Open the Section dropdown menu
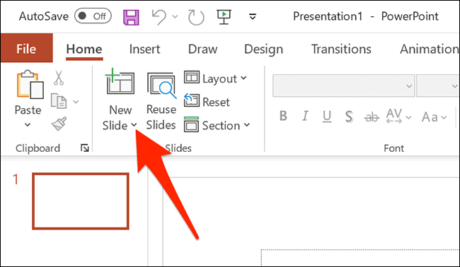The image size is (460, 267). click(217, 125)
